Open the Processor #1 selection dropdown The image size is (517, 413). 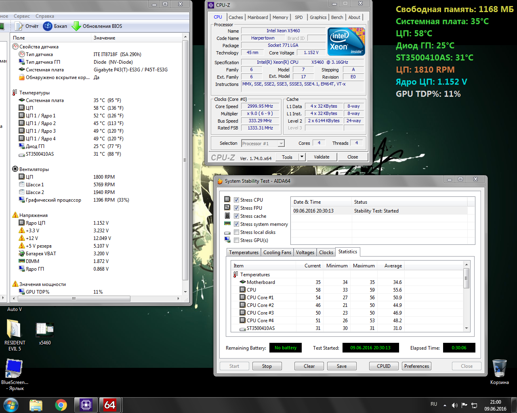click(263, 143)
